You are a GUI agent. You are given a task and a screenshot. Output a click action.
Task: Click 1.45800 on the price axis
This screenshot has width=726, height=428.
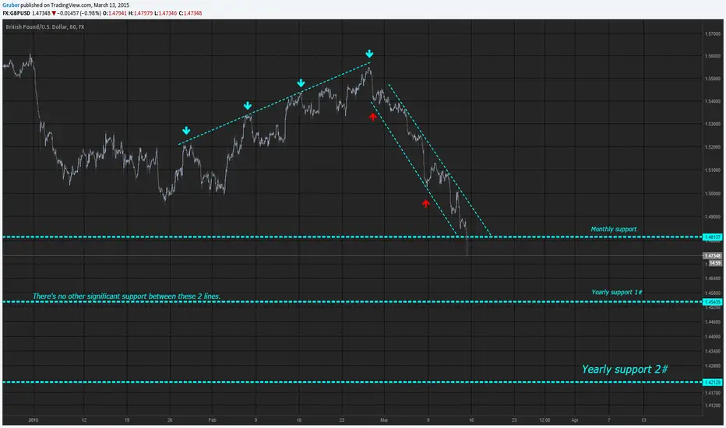coord(713,293)
